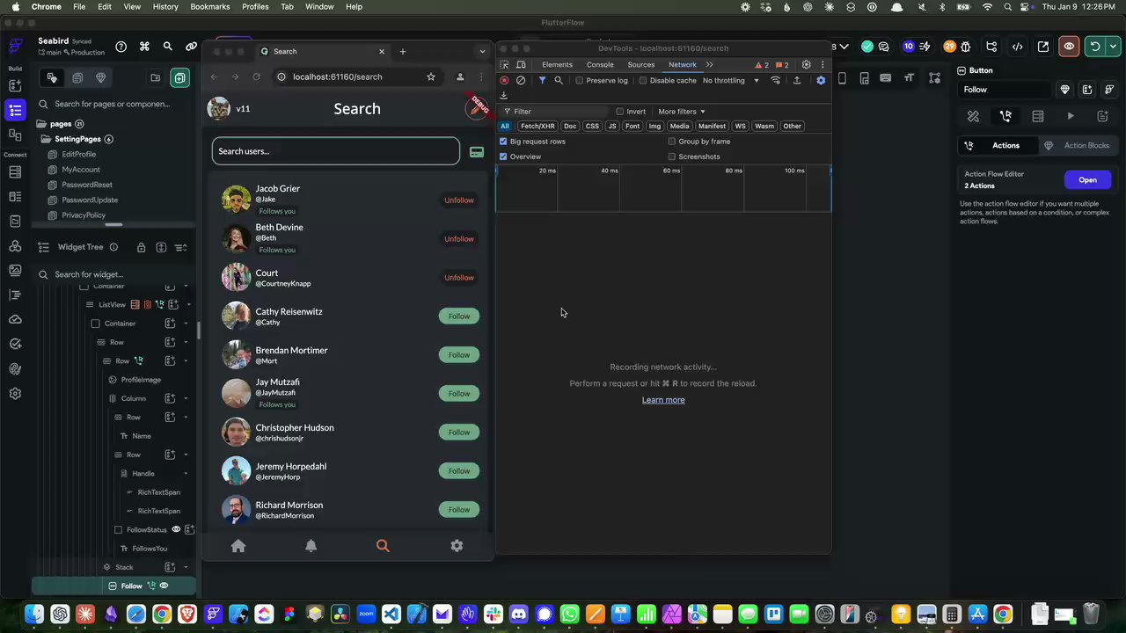Viewport: 1126px width, 633px height.
Task: Click the add new page icon button
Action: tap(179, 78)
